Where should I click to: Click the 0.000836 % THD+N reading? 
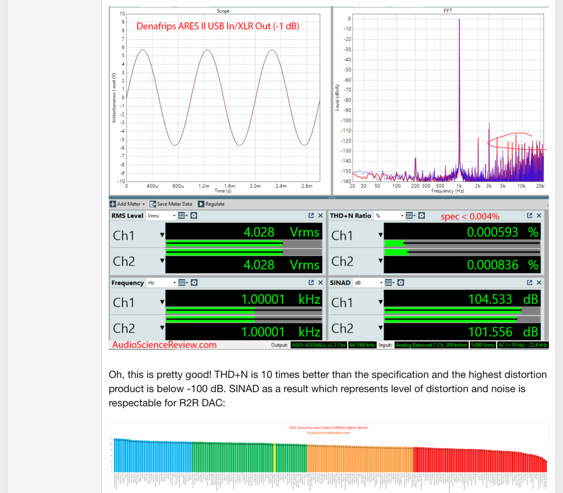pos(503,265)
